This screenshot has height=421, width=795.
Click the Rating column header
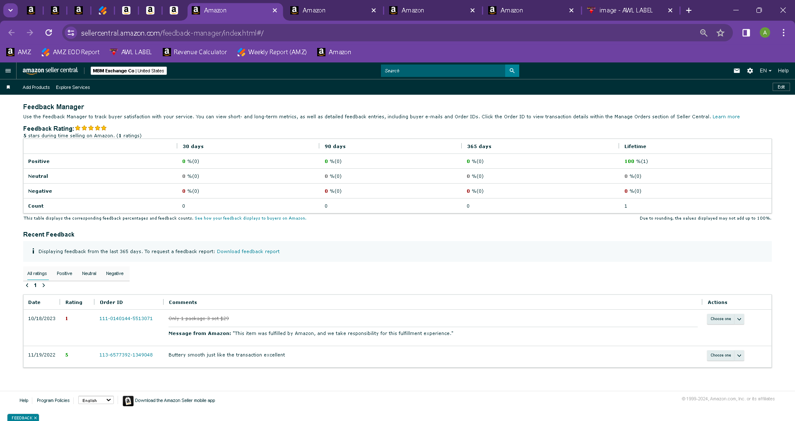tap(74, 302)
